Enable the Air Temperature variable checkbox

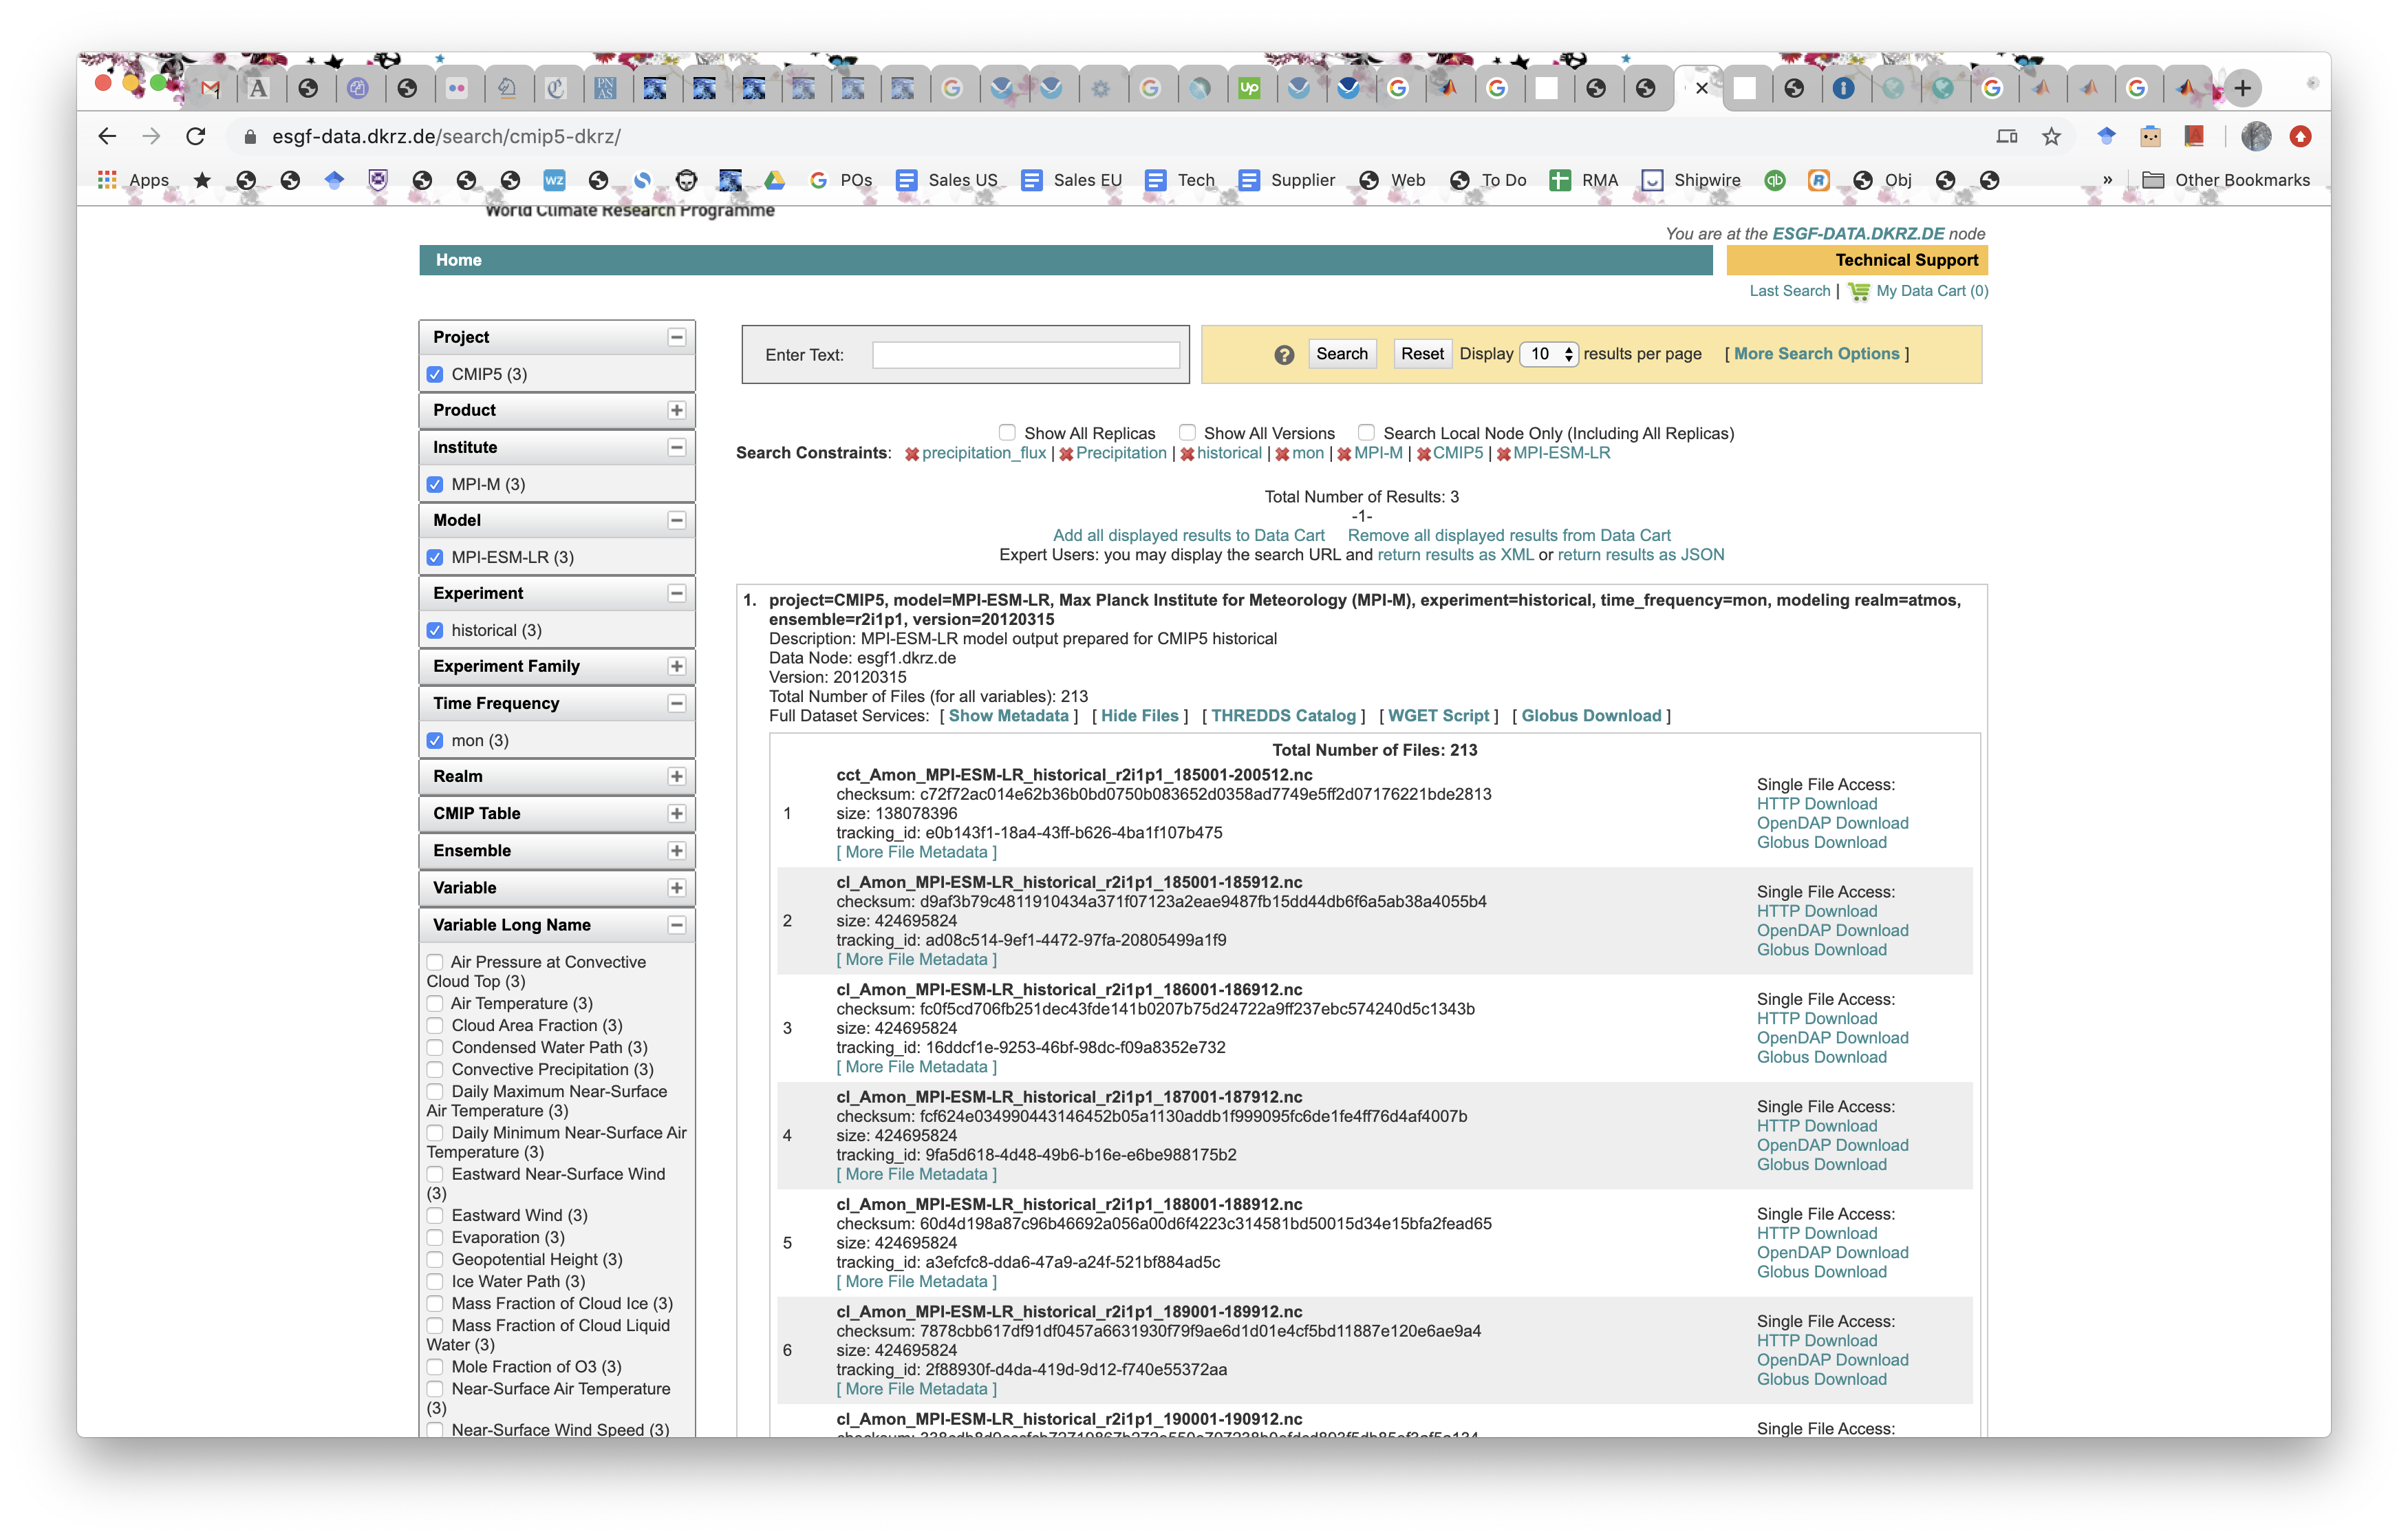(435, 1004)
